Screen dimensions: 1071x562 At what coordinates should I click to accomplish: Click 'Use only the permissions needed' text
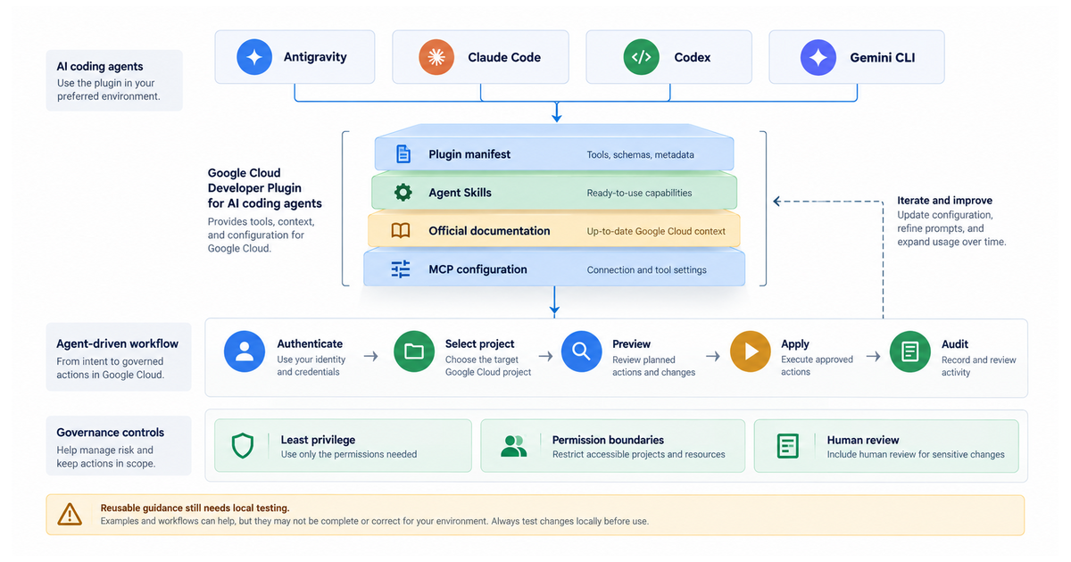(349, 454)
